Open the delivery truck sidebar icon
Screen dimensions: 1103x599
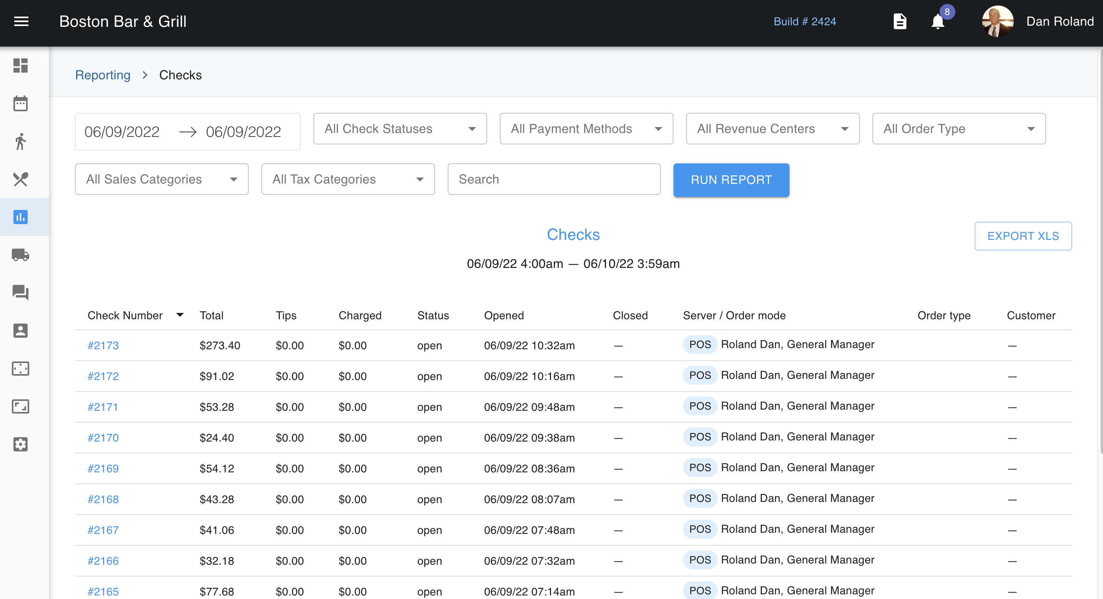pyautogui.click(x=20, y=255)
